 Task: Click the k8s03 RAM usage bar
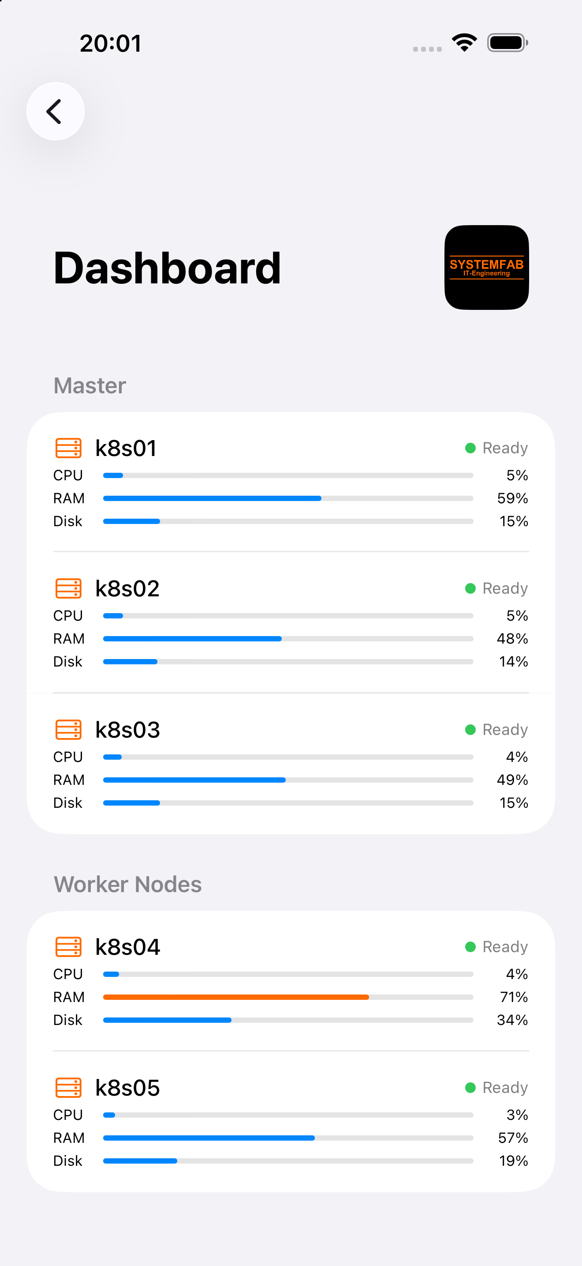288,780
